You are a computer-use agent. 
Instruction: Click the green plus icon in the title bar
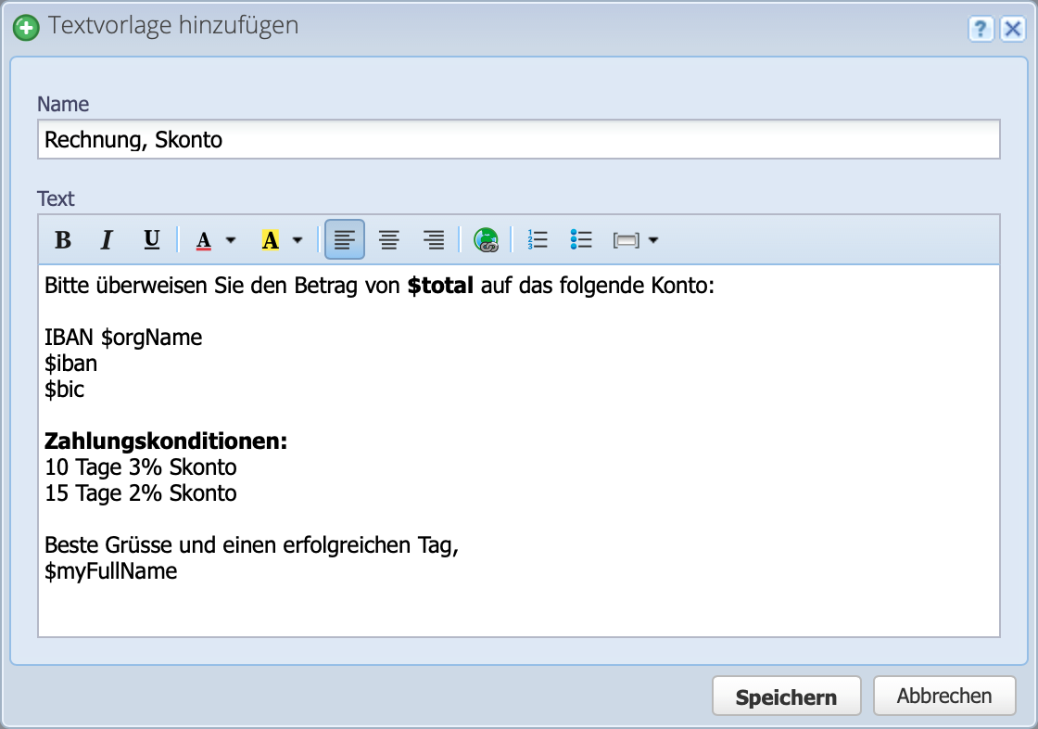pyautogui.click(x=26, y=28)
